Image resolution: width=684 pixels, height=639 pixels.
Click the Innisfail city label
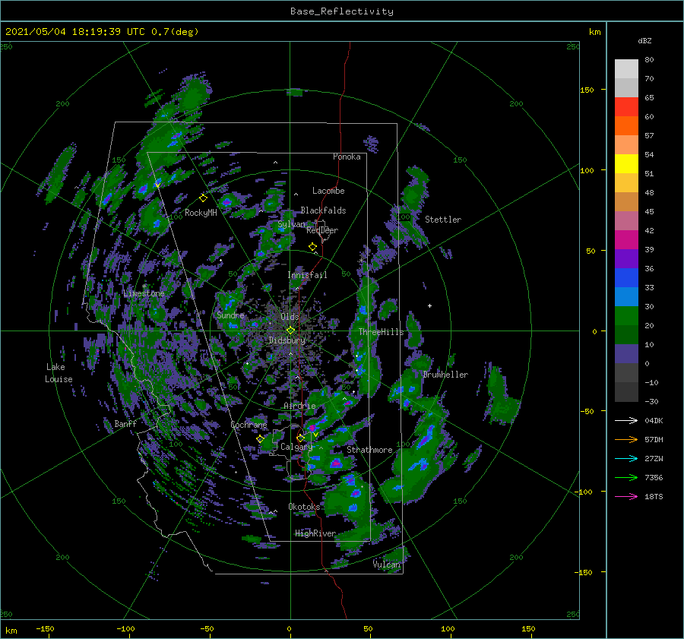click(x=307, y=275)
